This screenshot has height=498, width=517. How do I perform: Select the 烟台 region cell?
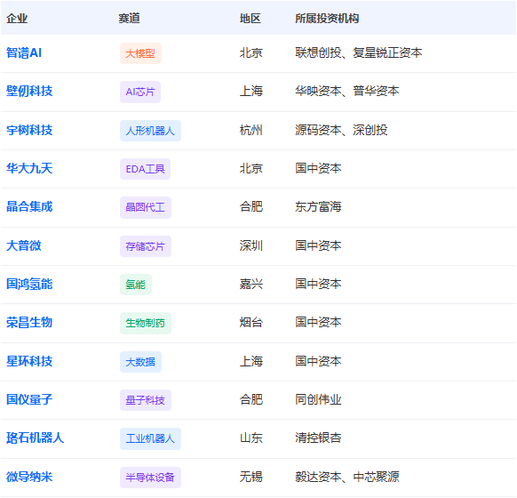[251, 323]
